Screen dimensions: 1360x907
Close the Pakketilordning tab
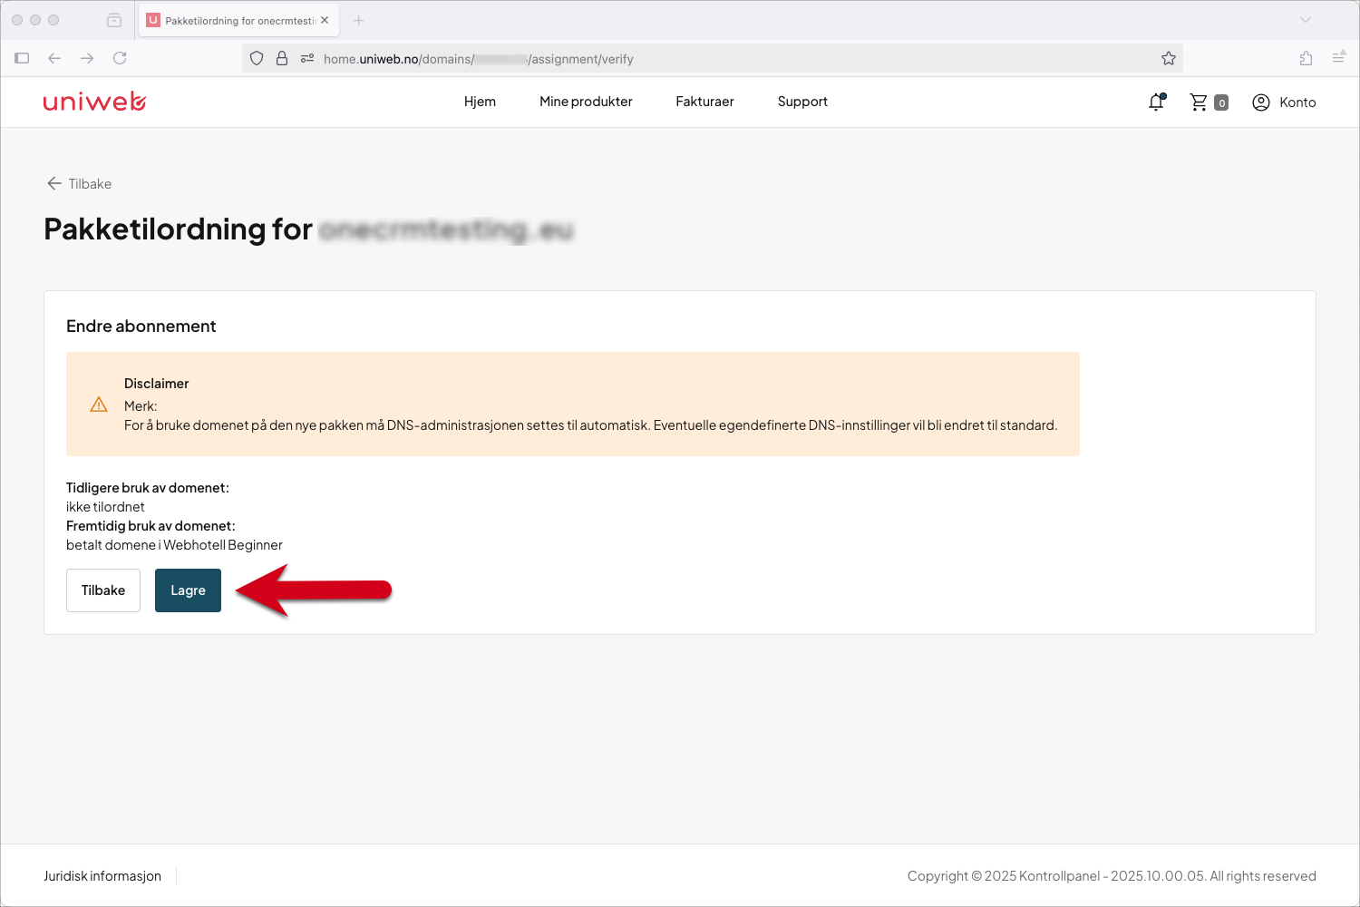click(325, 20)
